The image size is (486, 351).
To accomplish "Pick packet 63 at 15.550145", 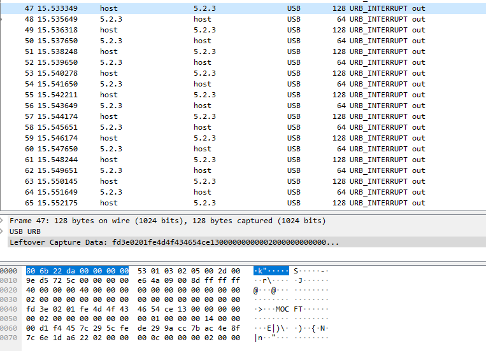I will [243, 182].
